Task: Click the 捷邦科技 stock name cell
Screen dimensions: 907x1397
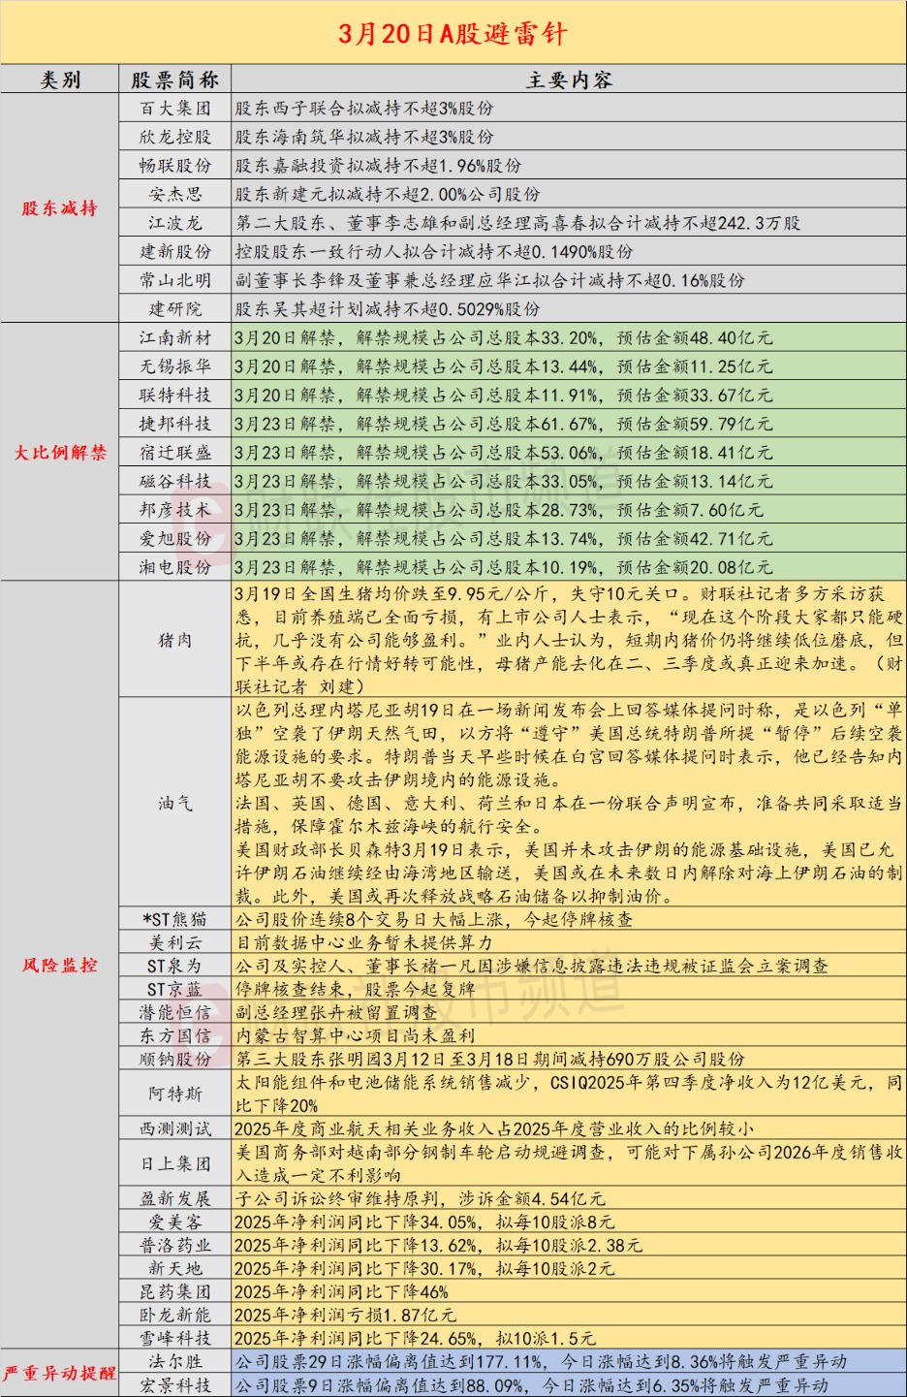Action: click(x=175, y=424)
